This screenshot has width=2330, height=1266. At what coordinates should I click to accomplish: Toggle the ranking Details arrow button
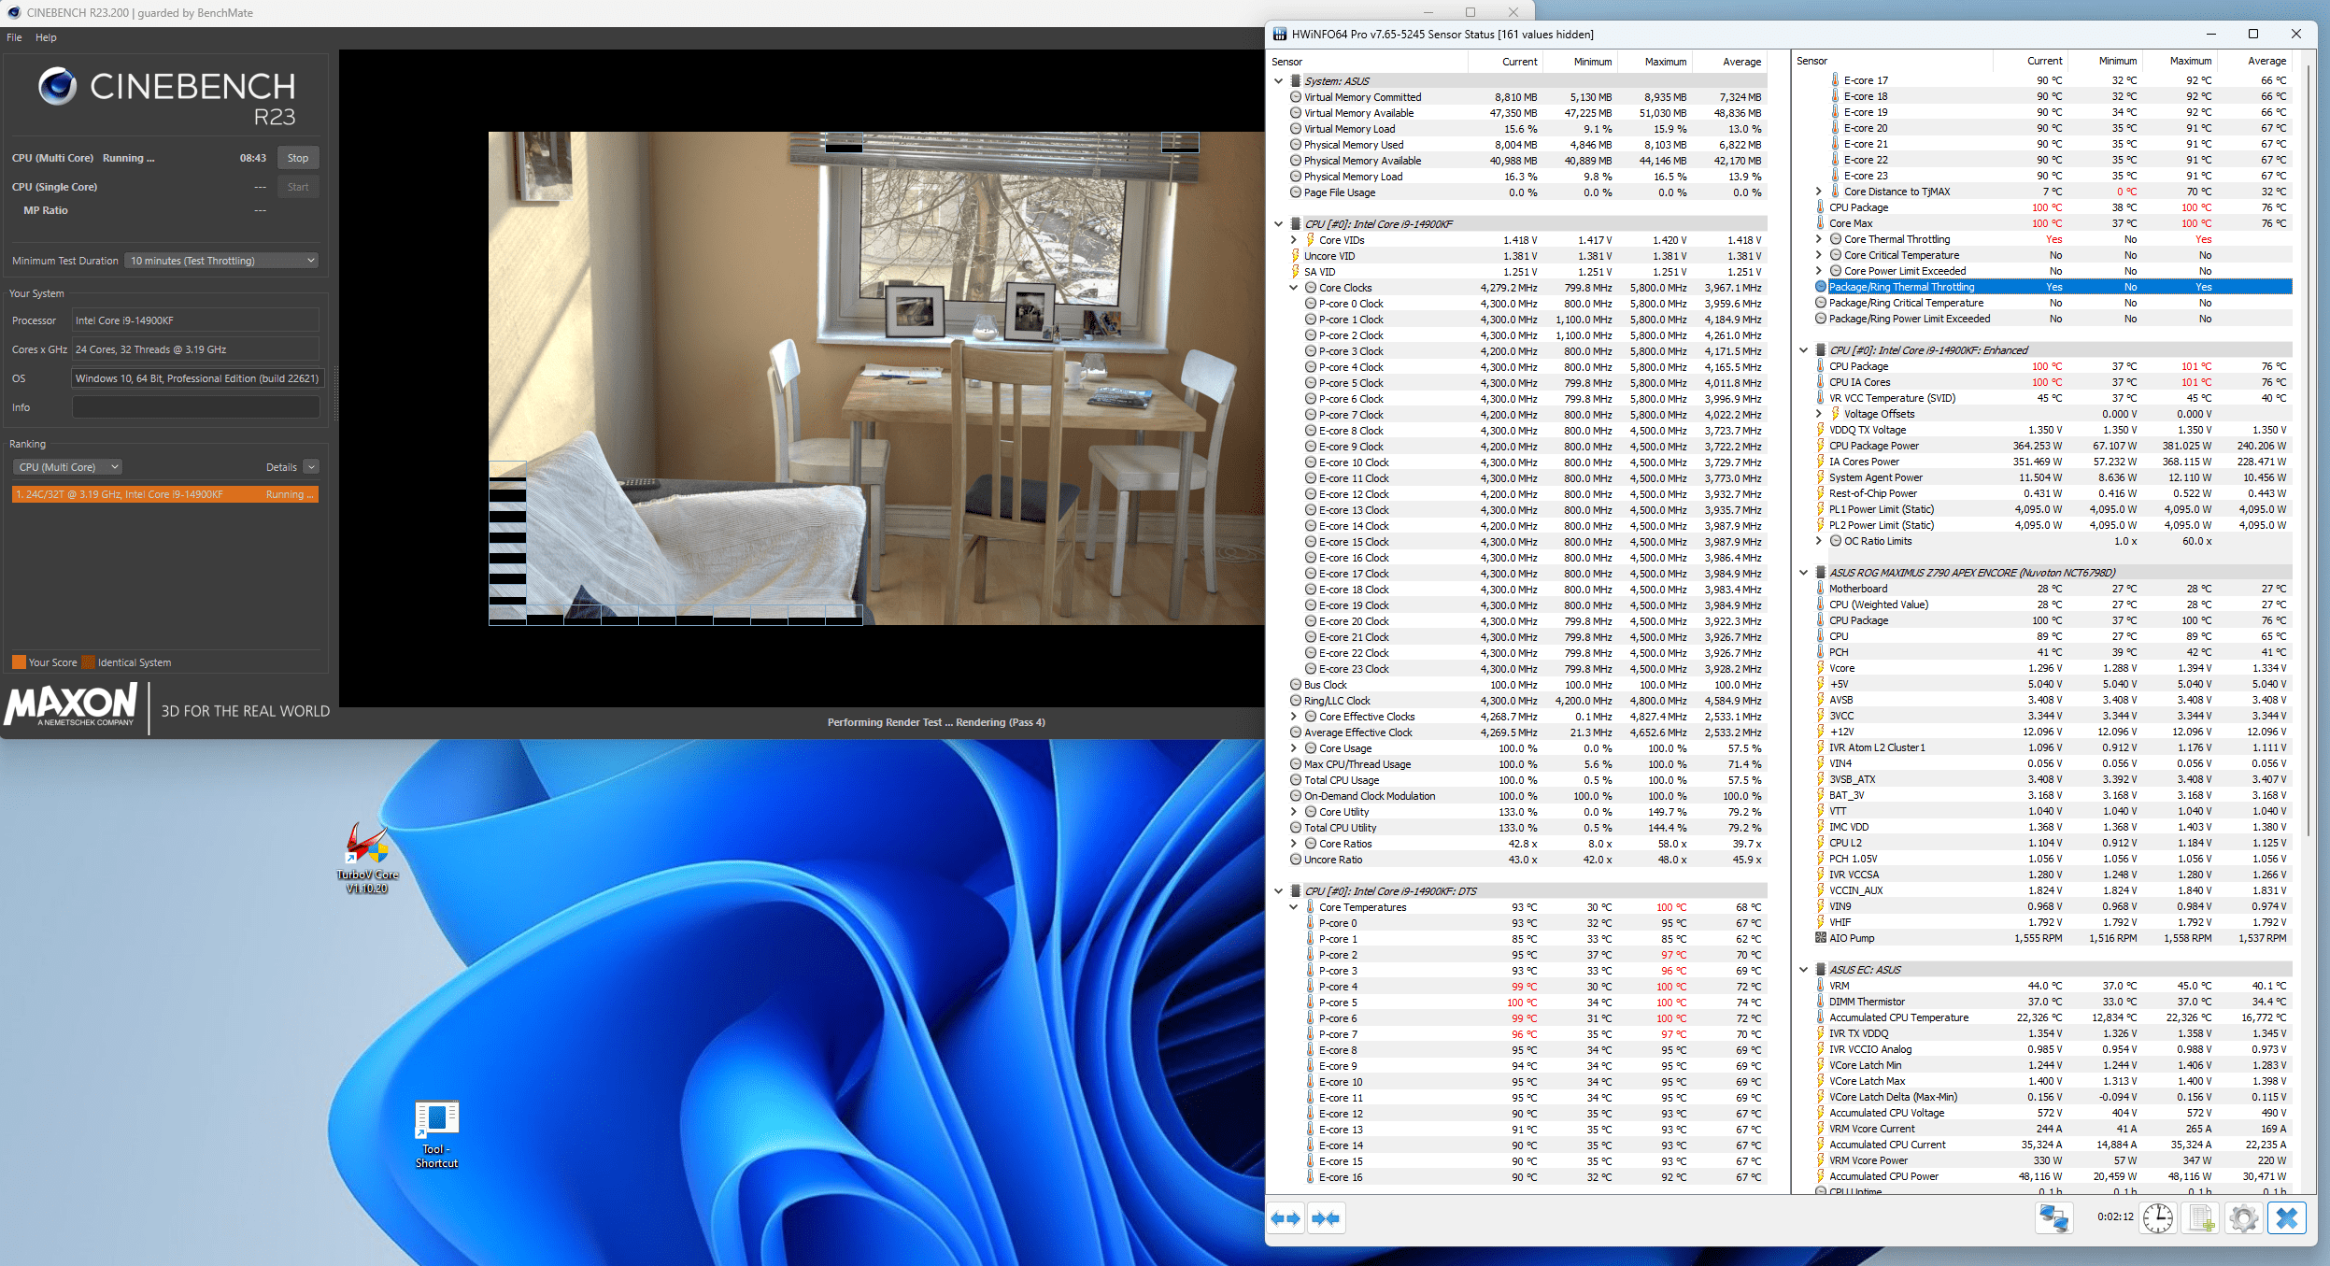coord(311,467)
